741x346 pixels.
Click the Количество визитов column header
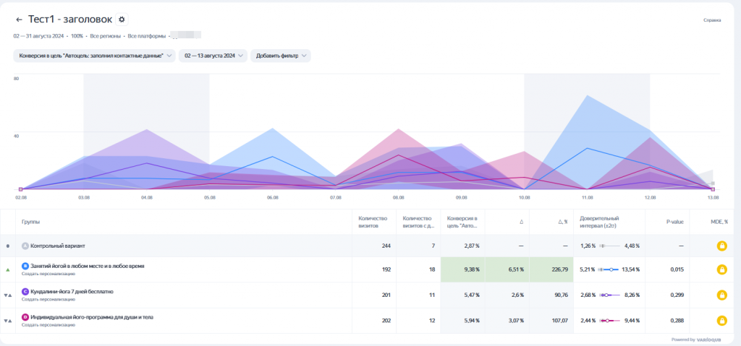373,222
